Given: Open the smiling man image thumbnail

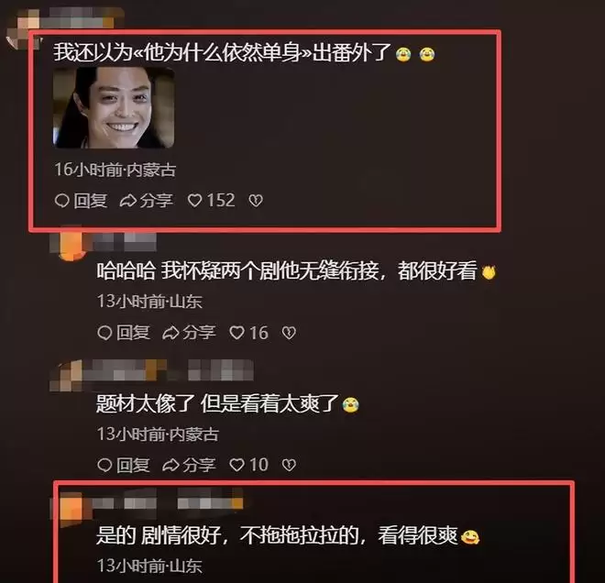Looking at the screenshot, I should pyautogui.click(x=114, y=107).
